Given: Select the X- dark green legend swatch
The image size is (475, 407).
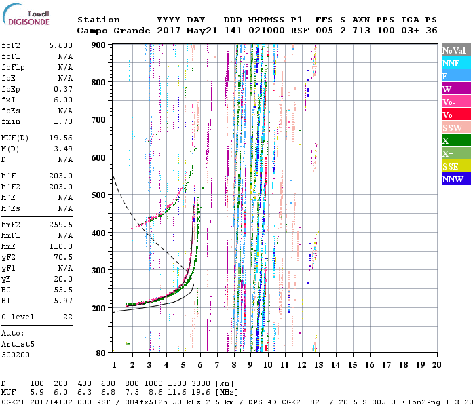Looking at the screenshot, I should tap(456, 140).
